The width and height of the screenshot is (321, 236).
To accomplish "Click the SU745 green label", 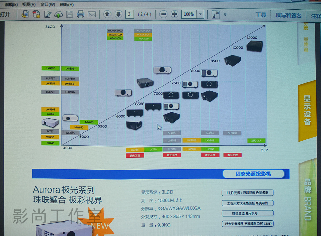I will pos(50,143).
